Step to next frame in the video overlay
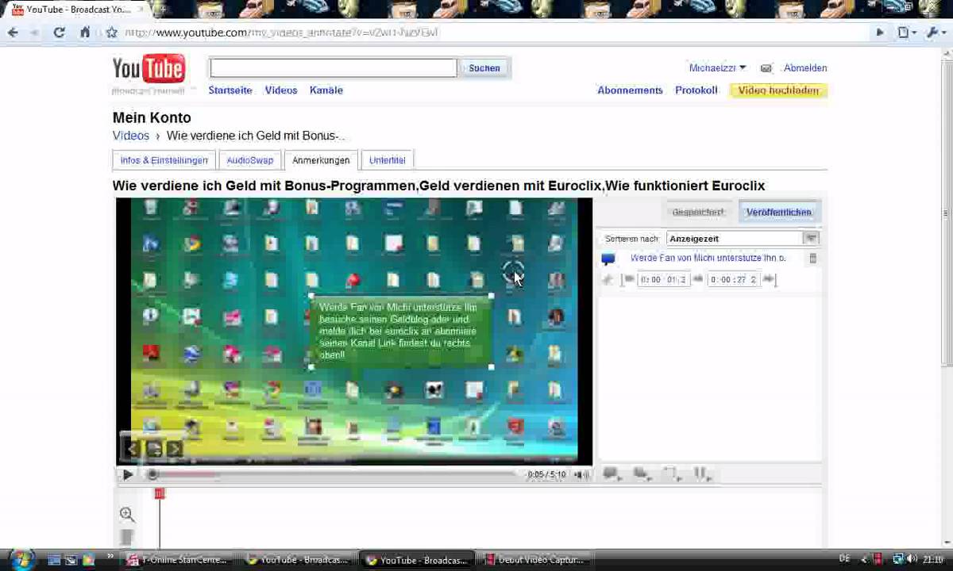 tap(175, 450)
